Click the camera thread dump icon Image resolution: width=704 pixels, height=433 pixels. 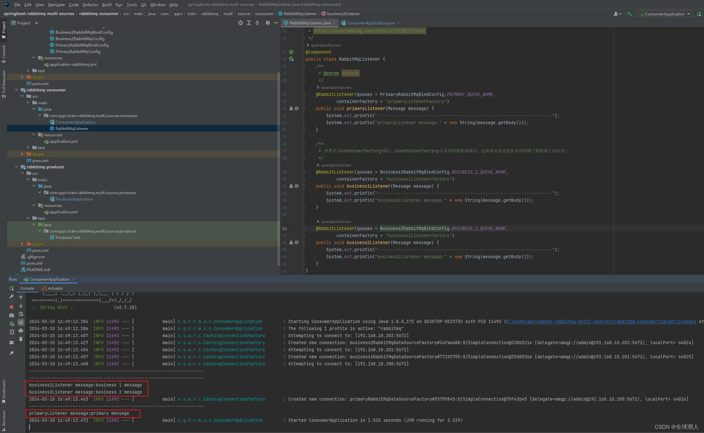[x=12, y=315]
